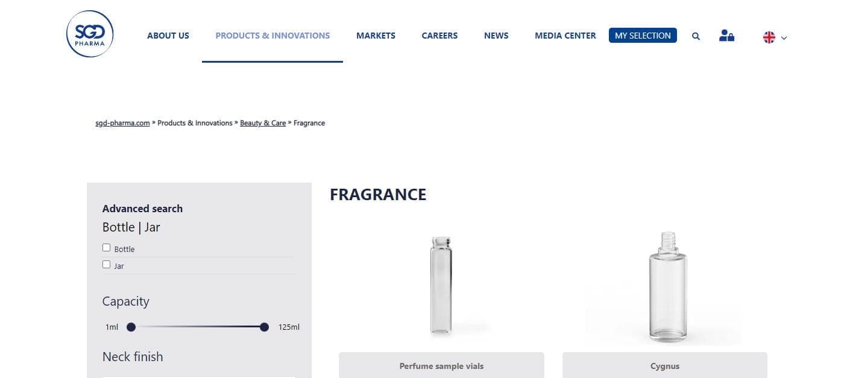Viewport: 844px width, 378px height.
Task: Expand the language dropdown chevron
Action: (x=784, y=38)
